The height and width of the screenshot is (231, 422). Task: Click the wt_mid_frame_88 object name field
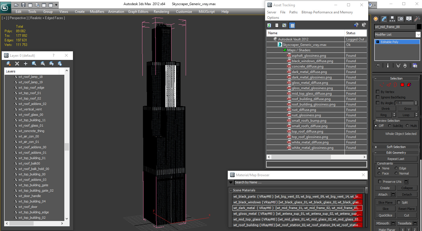coord(395,27)
